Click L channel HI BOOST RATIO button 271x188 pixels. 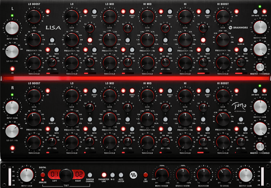[245, 50]
